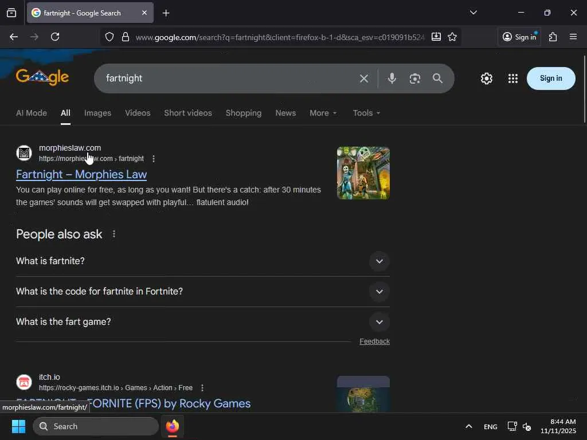The width and height of the screenshot is (587, 440).
Task: Select the All results tab
Action: 65,113
